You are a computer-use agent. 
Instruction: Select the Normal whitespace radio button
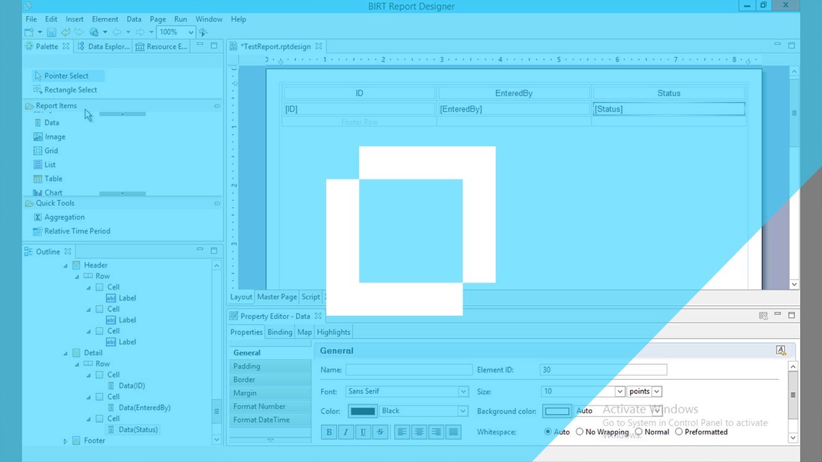638,432
